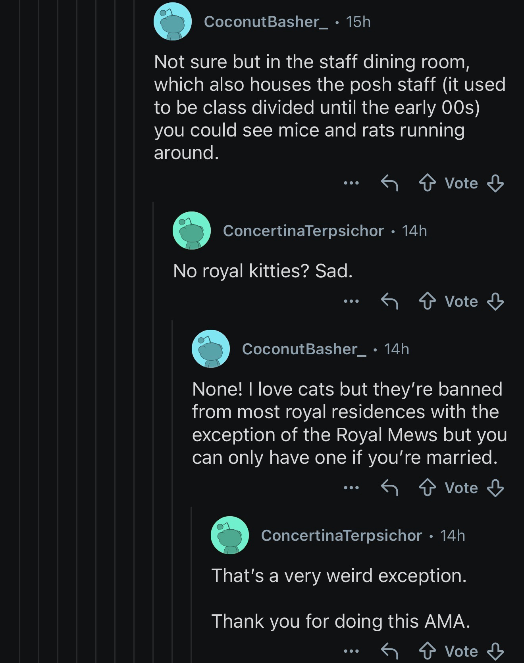Reply to the Royal Mews cats comment
524x663 pixels.
click(389, 488)
